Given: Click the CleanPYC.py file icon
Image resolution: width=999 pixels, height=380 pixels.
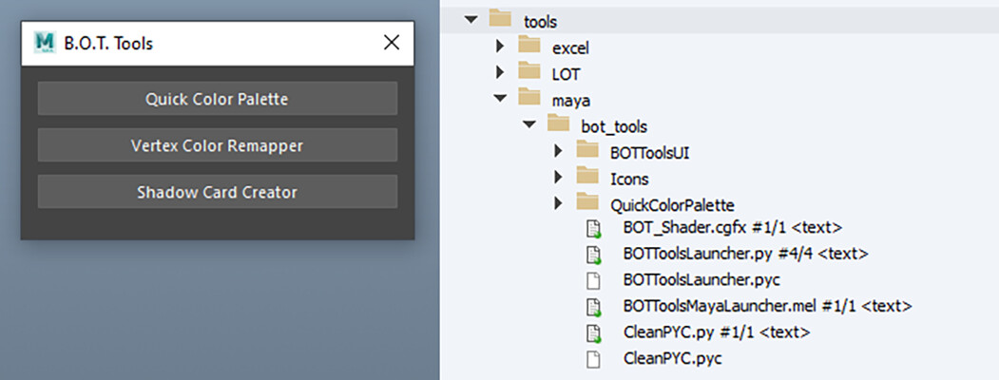Looking at the screenshot, I should [594, 332].
